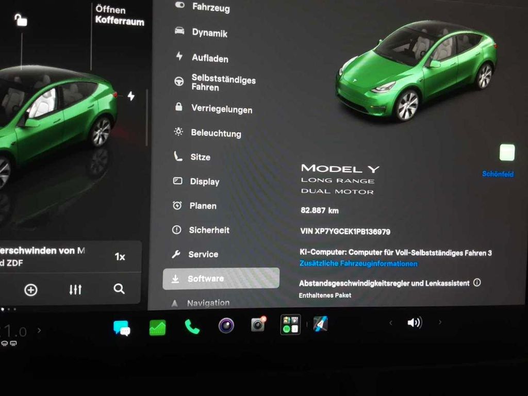The width and height of the screenshot is (528, 396).
Task: Open Zusätzliche Fahrzeuginformationen link
Action: point(358,263)
